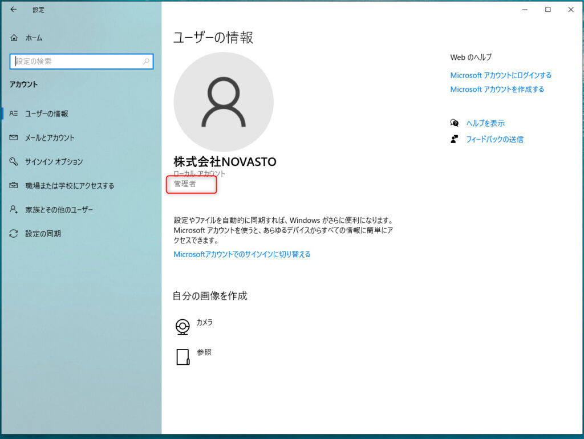Open サインイン オプション page

pos(54,161)
